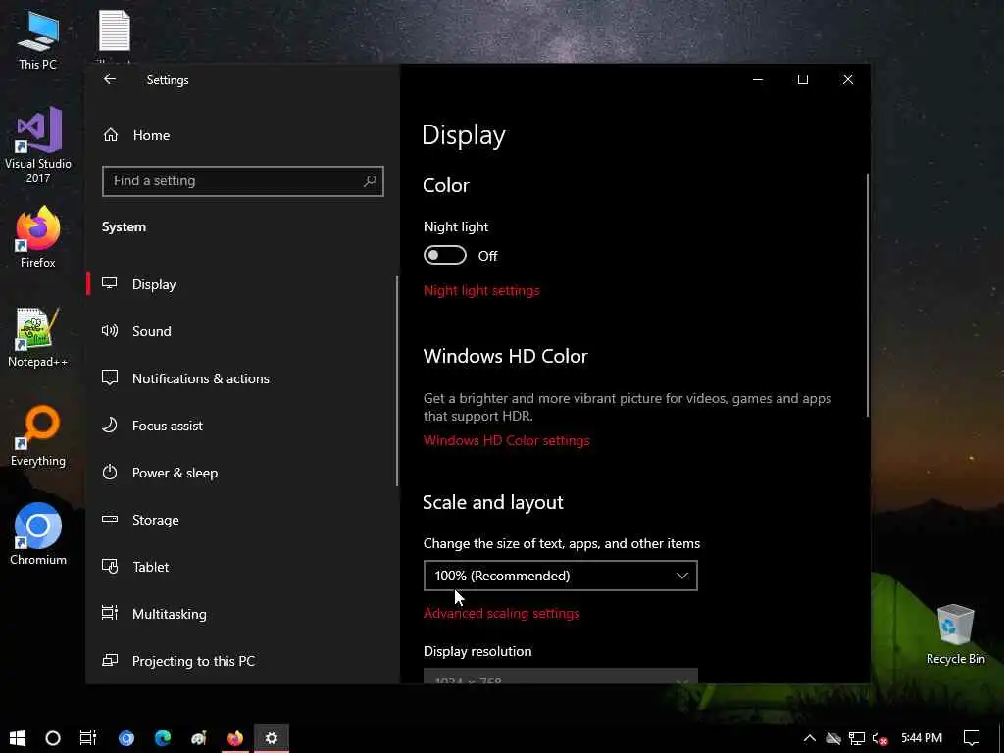Click the Everything desktop icon

tap(38, 436)
